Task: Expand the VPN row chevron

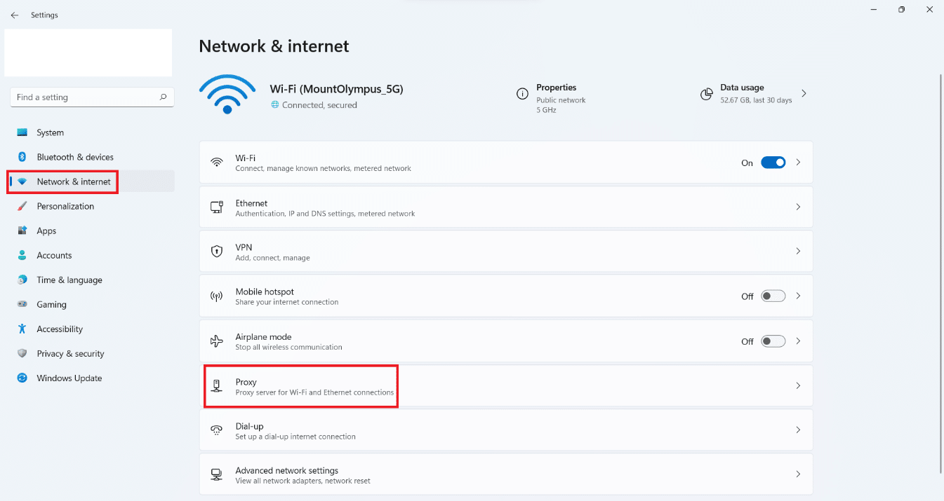Action: (798, 252)
